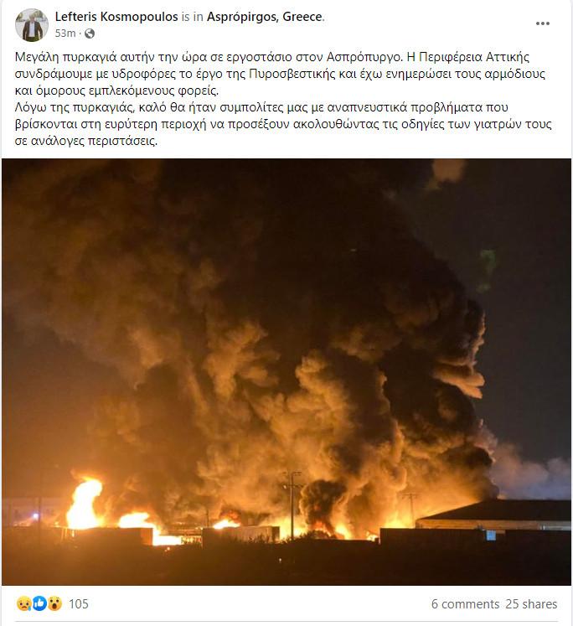The image size is (573, 626).
Task: Click the sad face reaction emoji
Action: [x=24, y=603]
